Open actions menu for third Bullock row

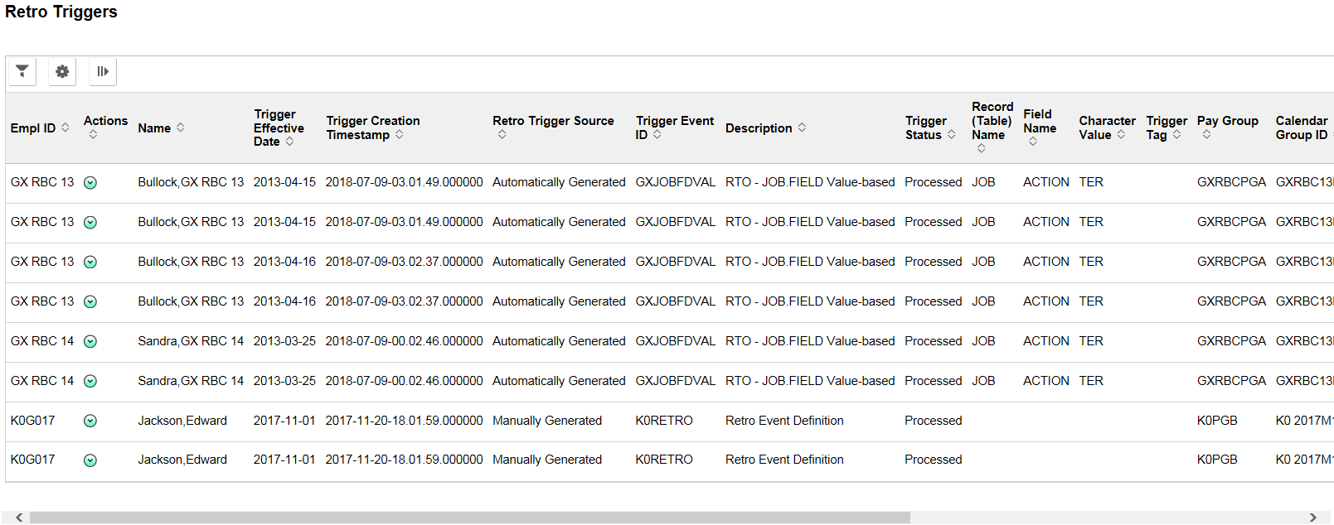click(x=90, y=262)
